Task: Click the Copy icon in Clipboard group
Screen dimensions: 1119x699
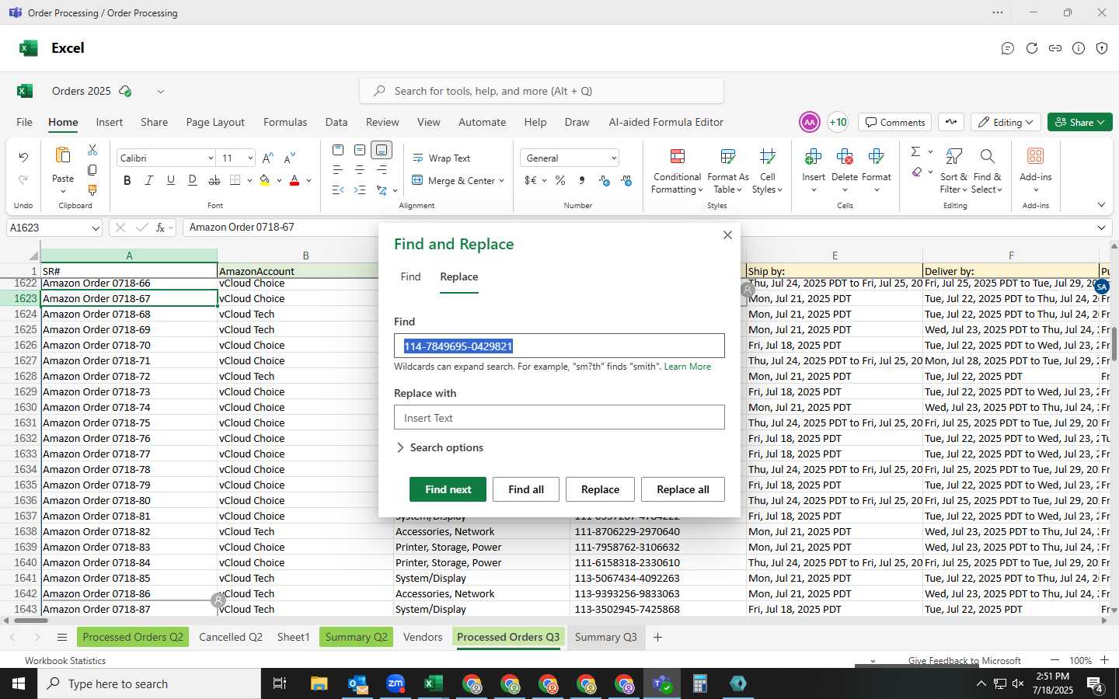Action: click(92, 170)
